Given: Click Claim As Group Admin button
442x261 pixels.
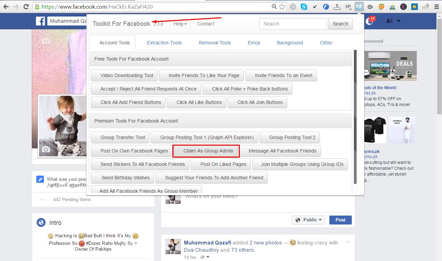Looking at the screenshot, I should (206, 151).
